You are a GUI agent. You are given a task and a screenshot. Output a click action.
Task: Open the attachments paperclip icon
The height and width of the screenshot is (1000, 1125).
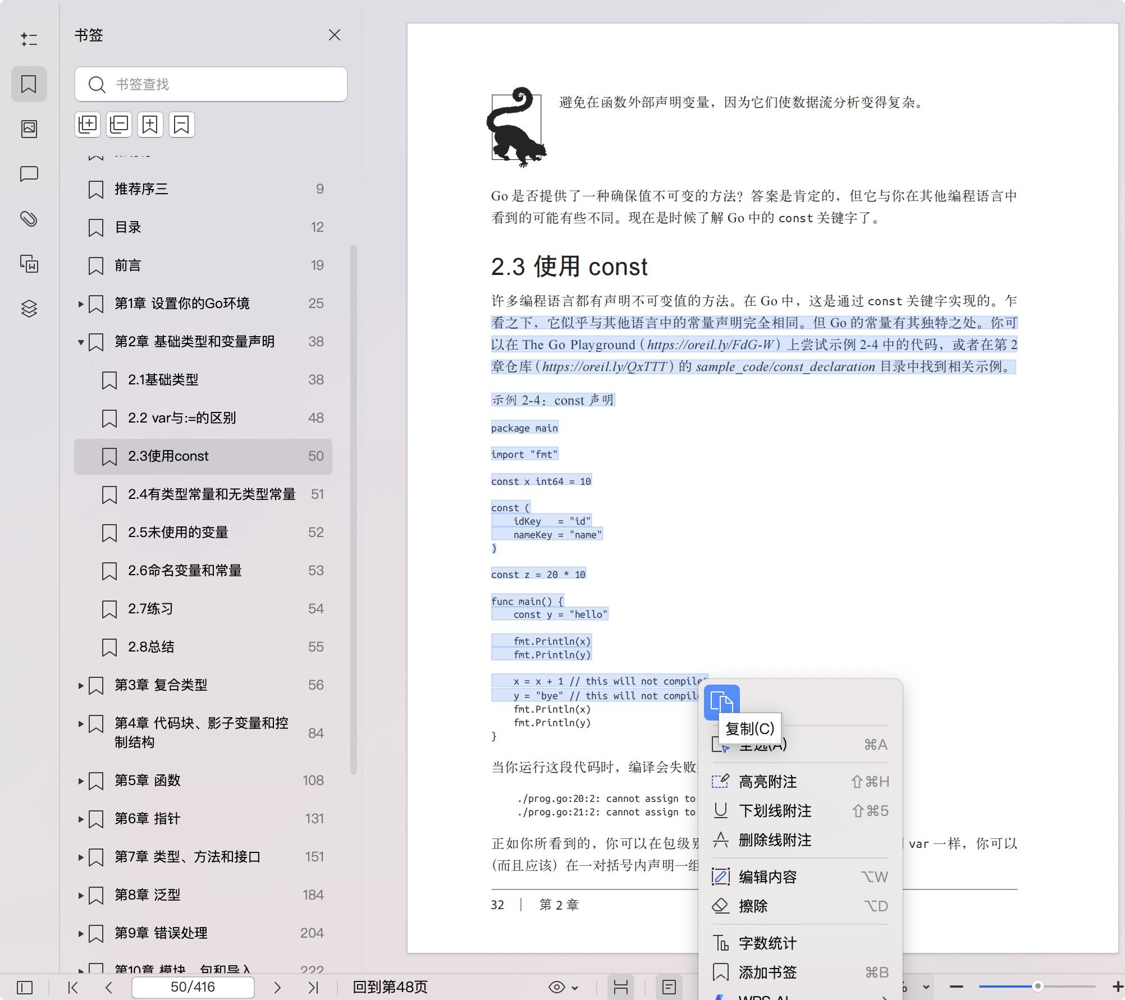click(29, 219)
